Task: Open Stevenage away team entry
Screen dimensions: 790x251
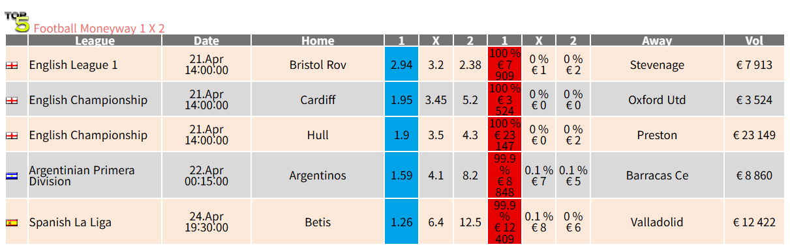Action: pyautogui.click(x=657, y=65)
